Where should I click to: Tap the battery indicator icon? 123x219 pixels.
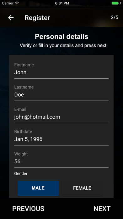(115, 3)
